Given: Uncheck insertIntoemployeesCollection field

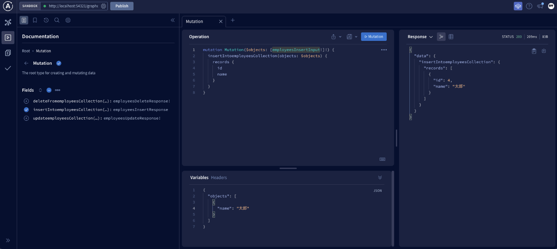Looking at the screenshot, I should (26, 110).
